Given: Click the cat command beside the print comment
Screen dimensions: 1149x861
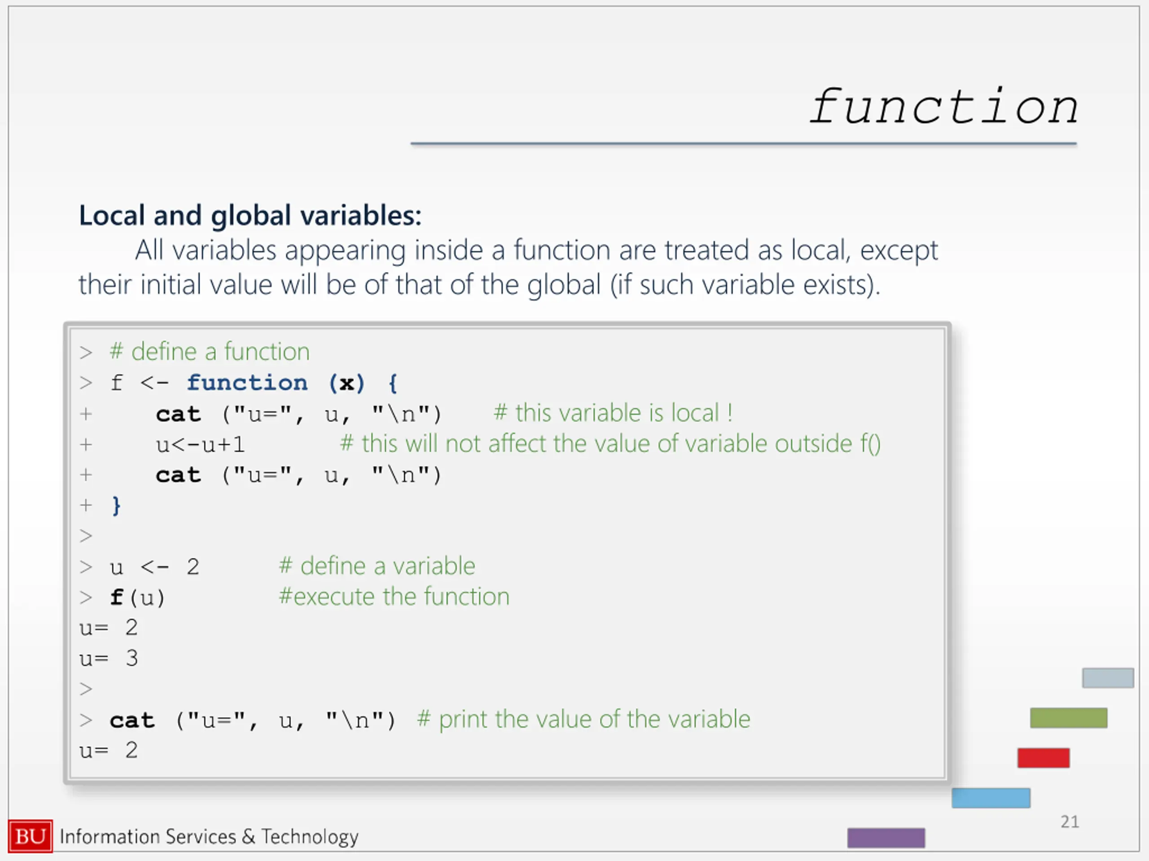Looking at the screenshot, I should tap(253, 720).
